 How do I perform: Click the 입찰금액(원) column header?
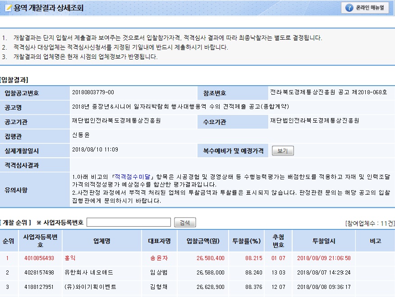click(203, 241)
